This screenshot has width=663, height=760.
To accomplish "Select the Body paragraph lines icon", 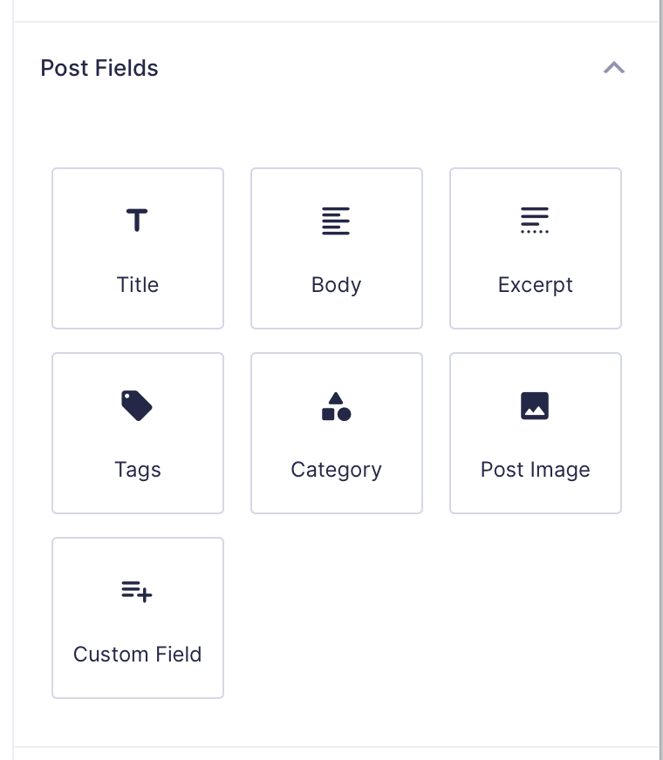I will click(x=336, y=221).
